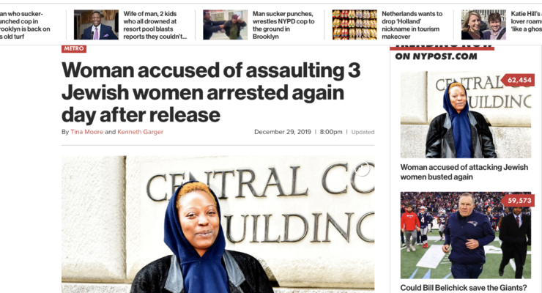Click the Katie Hill couple thumbnail
Viewport: 542px width, 293px height.
(483, 24)
